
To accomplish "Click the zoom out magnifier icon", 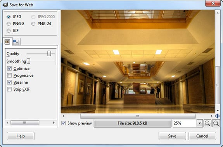I will pos(216,123).
